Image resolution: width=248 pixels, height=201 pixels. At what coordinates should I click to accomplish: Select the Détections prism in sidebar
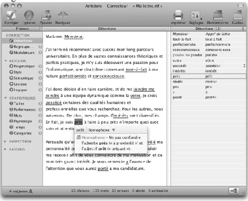(22, 40)
